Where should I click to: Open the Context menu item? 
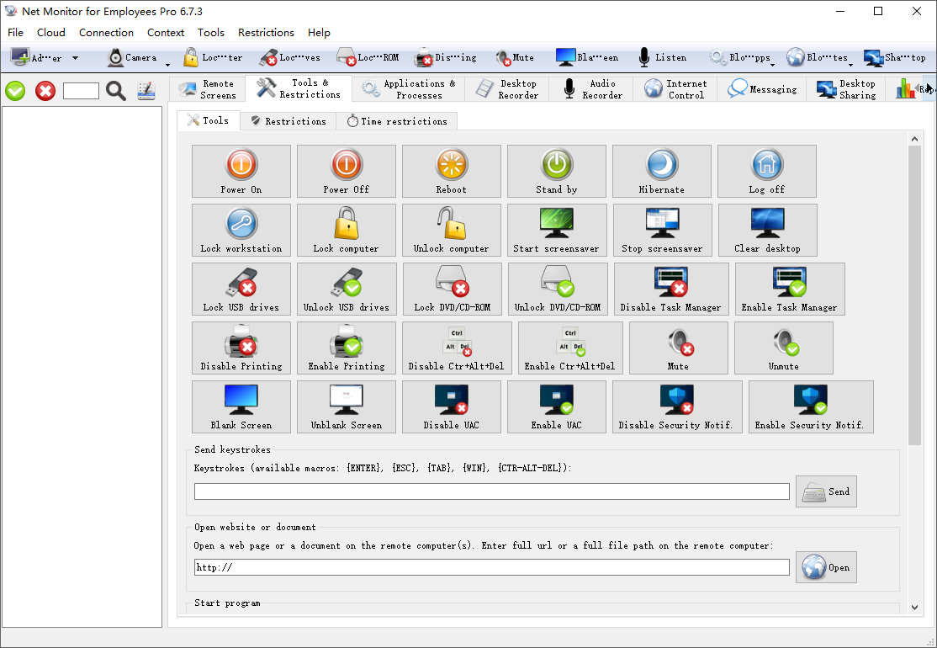point(166,32)
